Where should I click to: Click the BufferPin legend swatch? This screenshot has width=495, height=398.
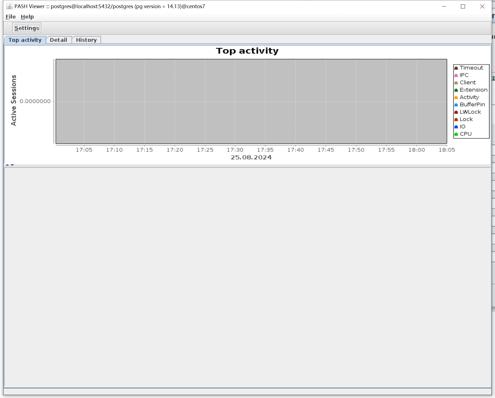pyautogui.click(x=456, y=105)
